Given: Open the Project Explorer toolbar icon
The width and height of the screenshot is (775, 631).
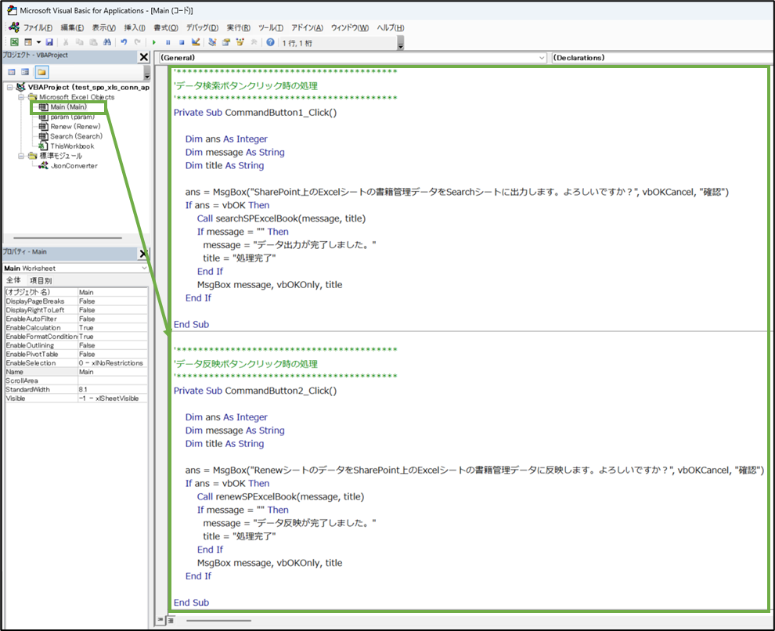Looking at the screenshot, I should pos(212,42).
